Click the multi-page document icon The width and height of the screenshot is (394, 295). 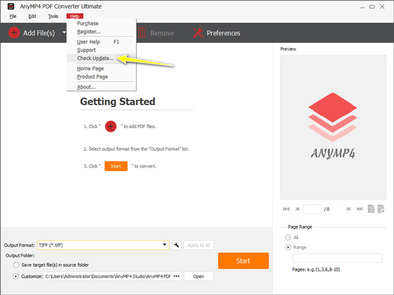click(x=381, y=209)
